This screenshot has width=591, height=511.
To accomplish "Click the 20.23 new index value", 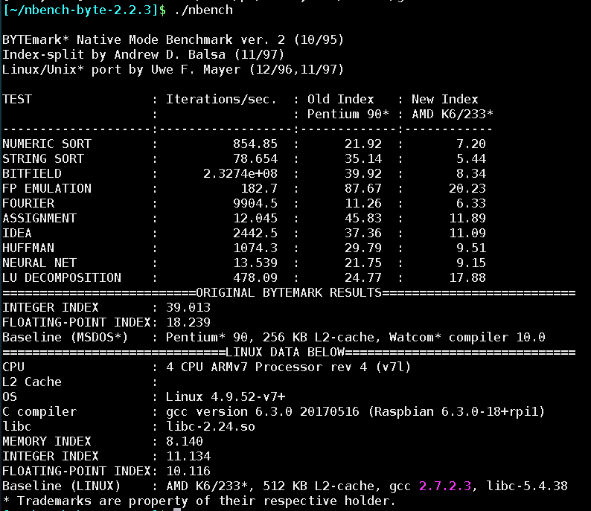I will [467, 189].
